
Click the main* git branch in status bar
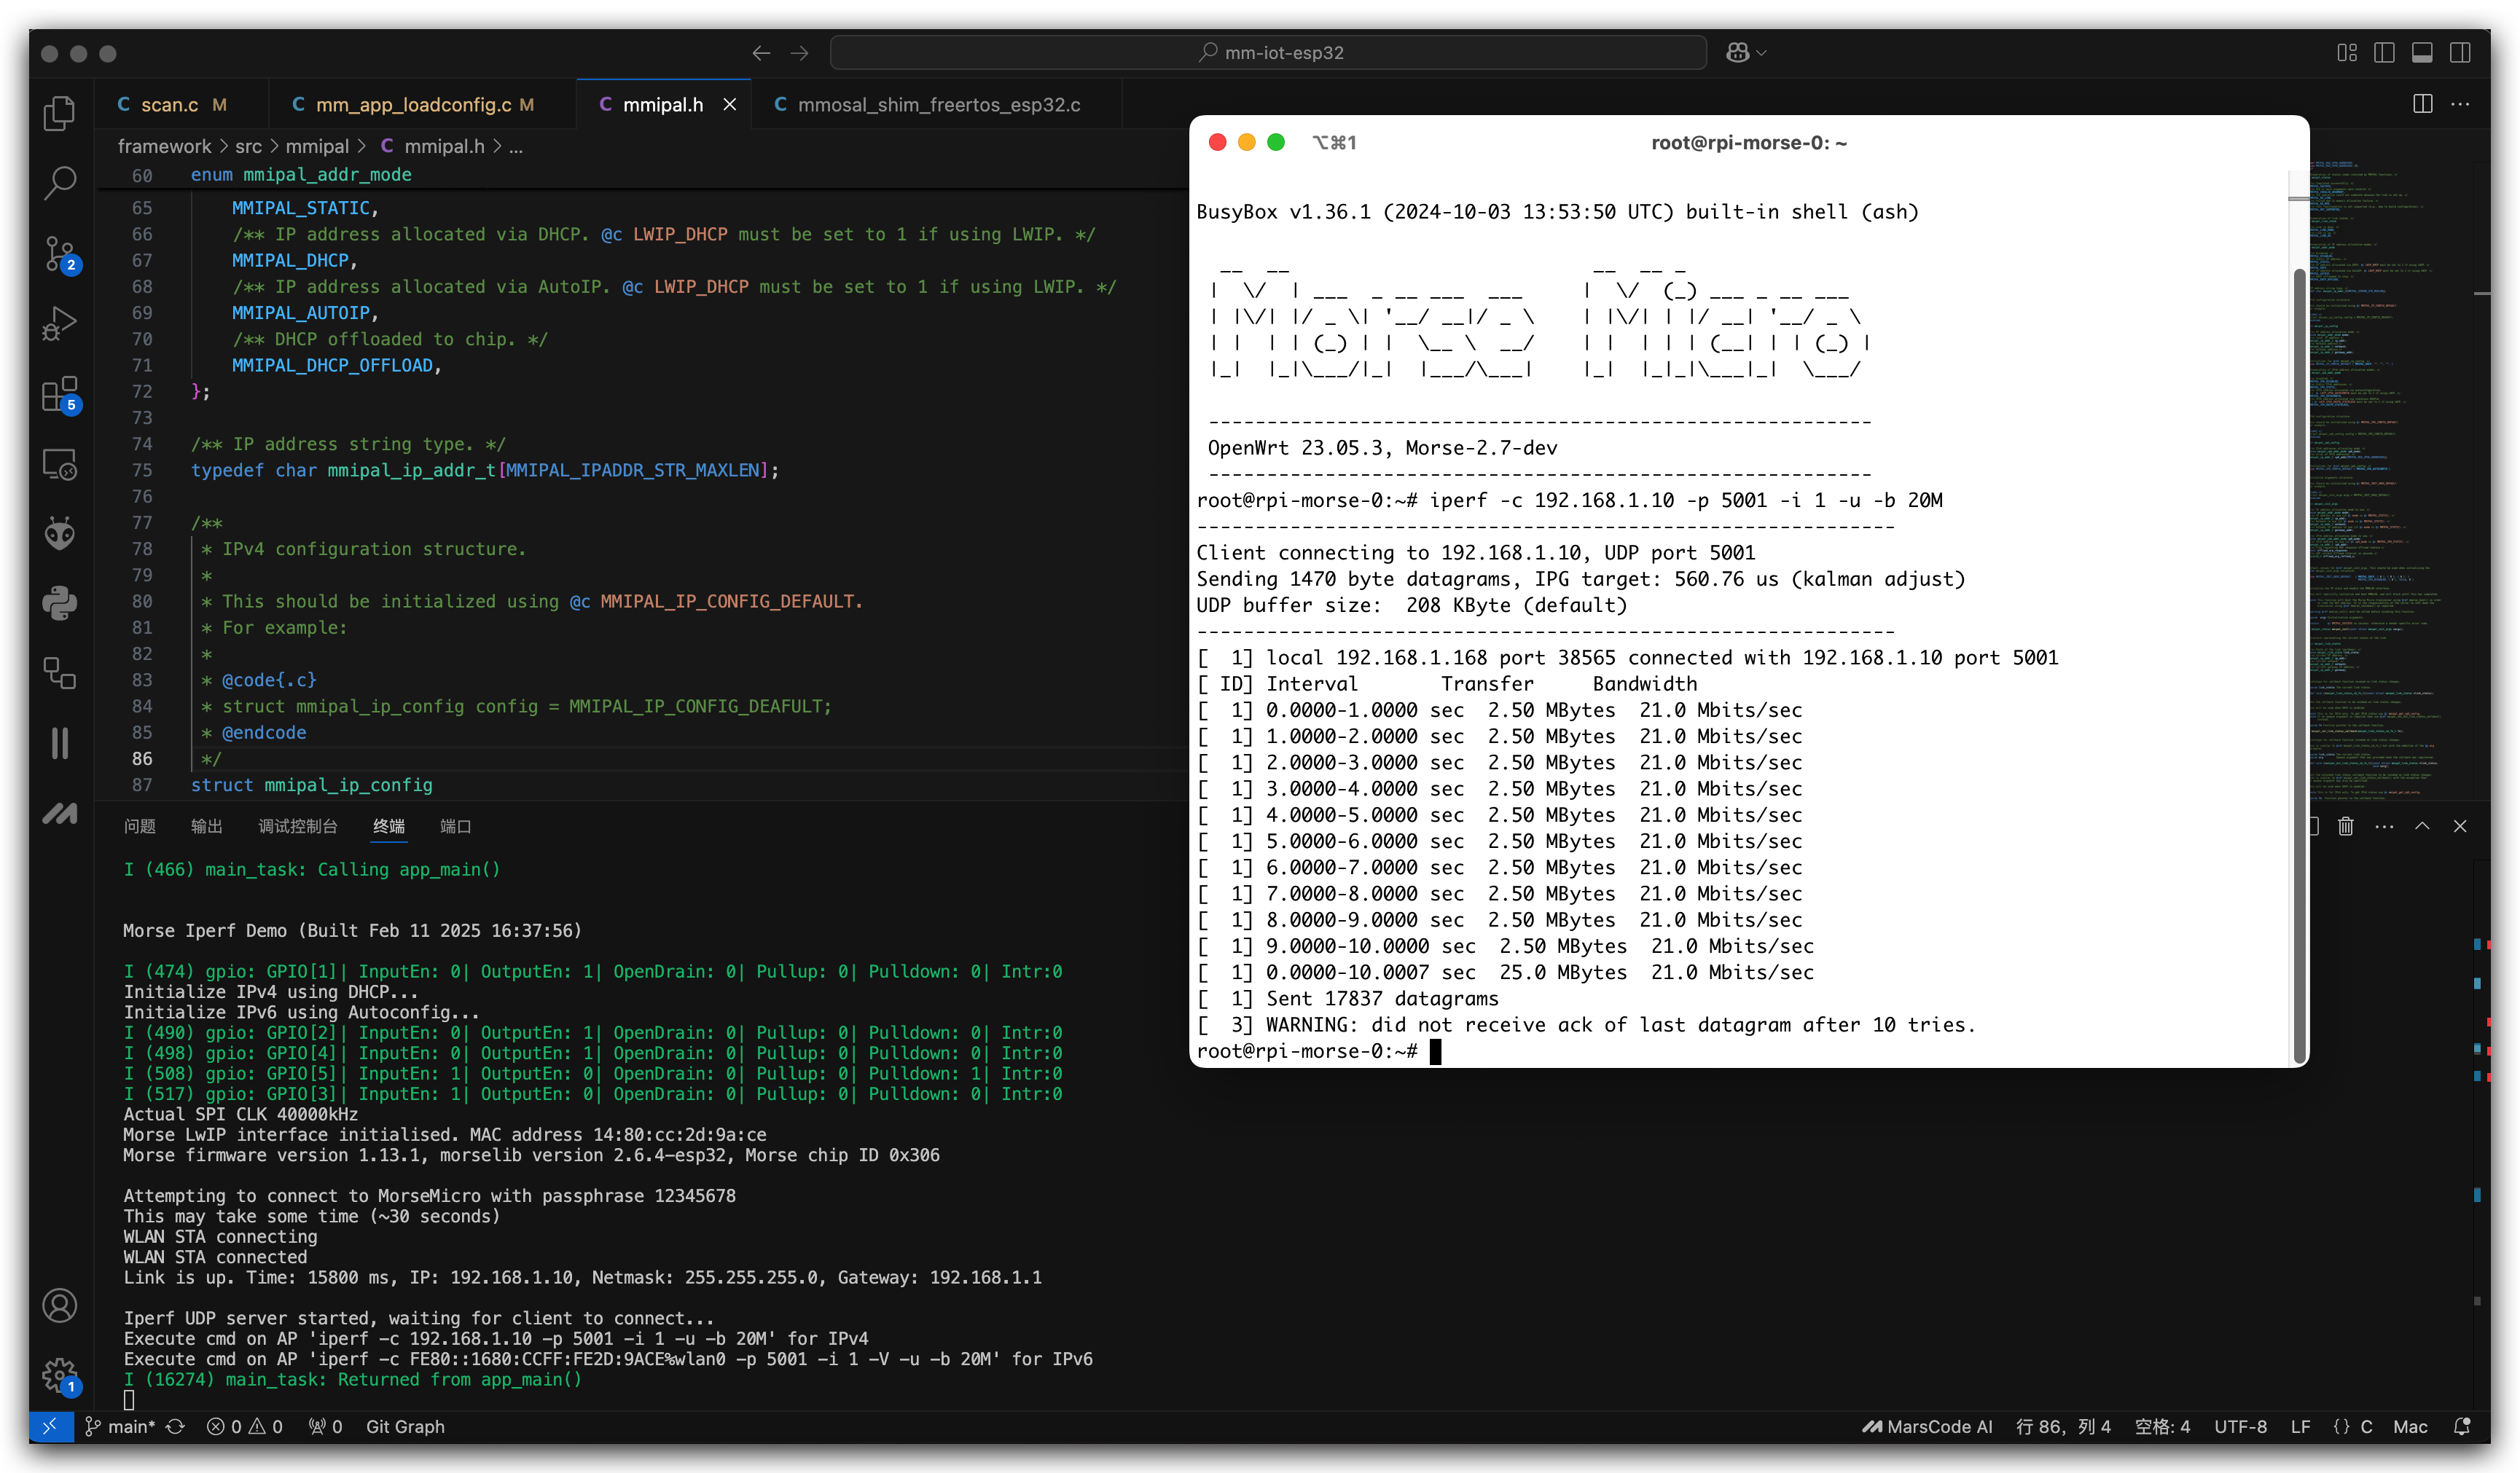(120, 1426)
